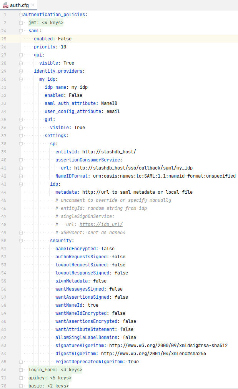Place cursor on saml enabled False value

click(x=65, y=39)
